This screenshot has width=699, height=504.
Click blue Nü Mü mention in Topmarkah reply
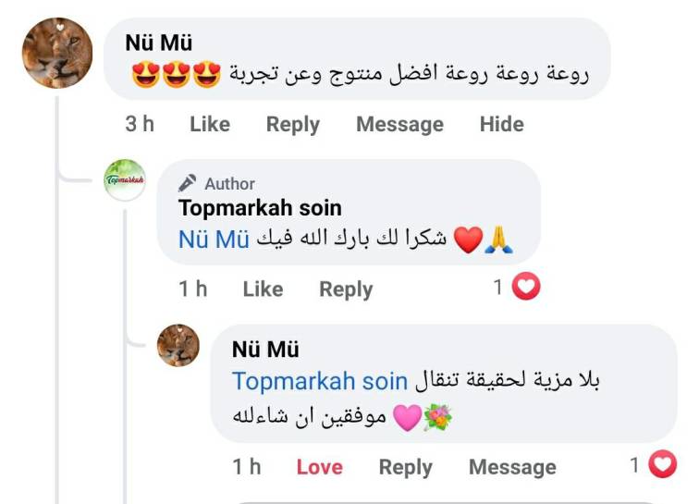click(x=214, y=240)
